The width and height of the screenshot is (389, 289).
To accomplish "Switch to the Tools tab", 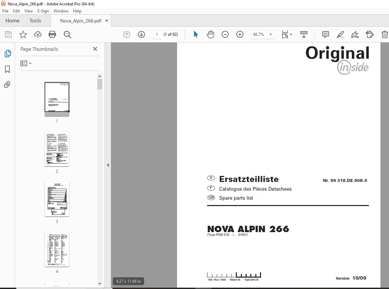I will pyautogui.click(x=35, y=20).
